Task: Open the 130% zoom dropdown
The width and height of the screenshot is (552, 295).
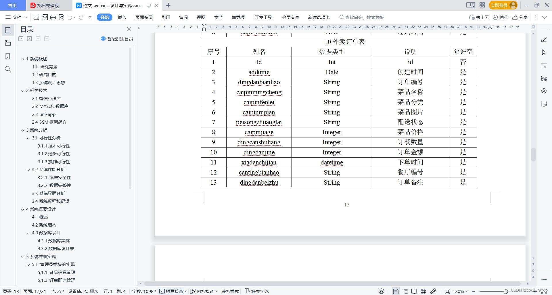Action: click(460, 291)
